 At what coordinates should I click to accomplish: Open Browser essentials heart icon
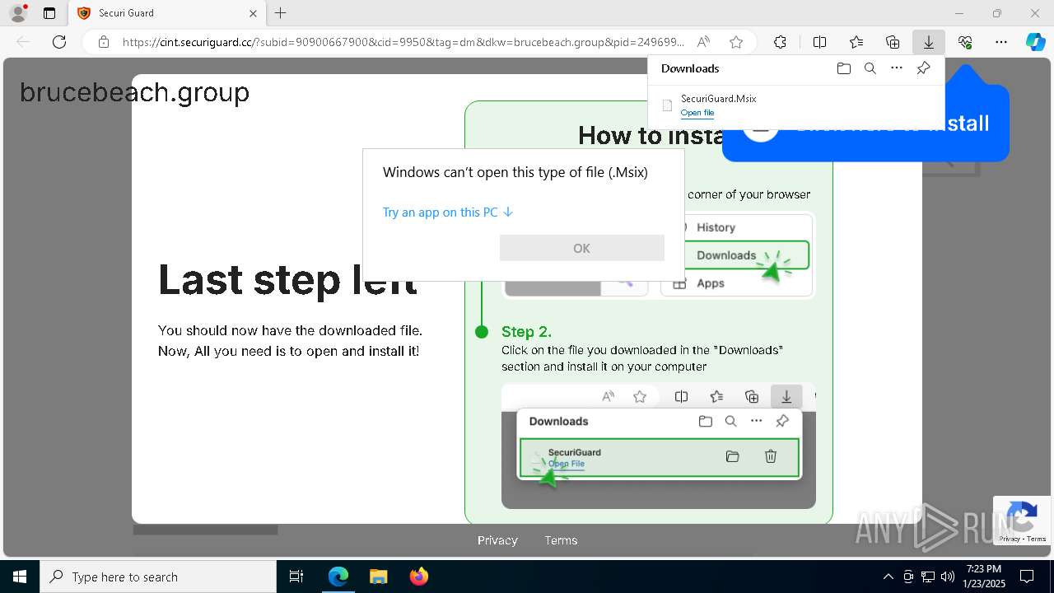pyautogui.click(x=965, y=42)
